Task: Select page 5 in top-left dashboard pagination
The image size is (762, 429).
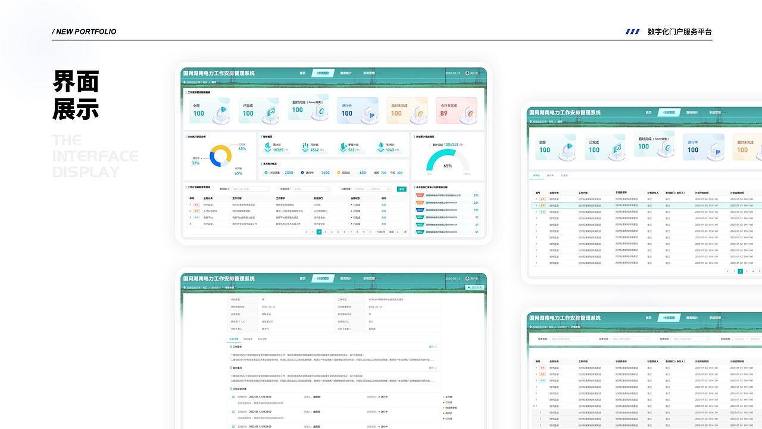Action: pyautogui.click(x=338, y=232)
